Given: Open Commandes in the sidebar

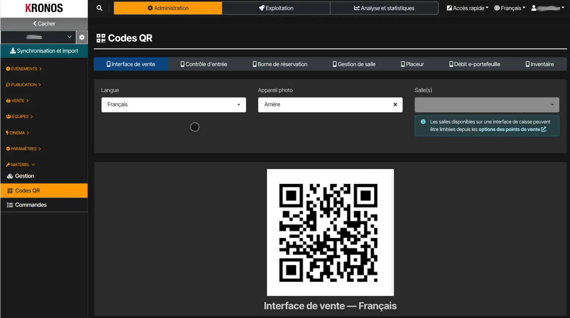Looking at the screenshot, I should [x=44, y=205].
